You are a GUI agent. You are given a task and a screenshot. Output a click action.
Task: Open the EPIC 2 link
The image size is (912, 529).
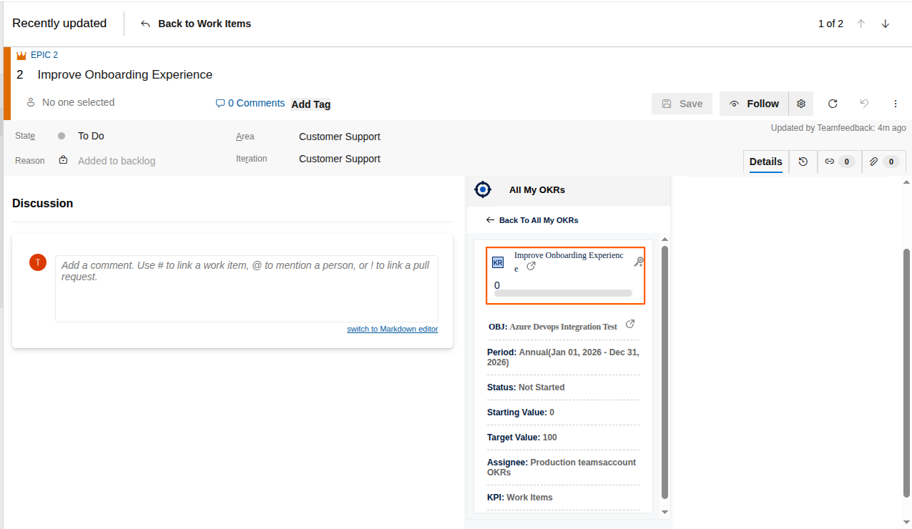[x=44, y=55]
